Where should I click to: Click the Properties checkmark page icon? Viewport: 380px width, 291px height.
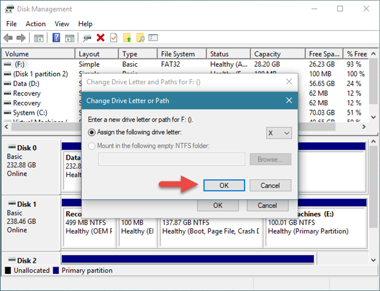(x=114, y=37)
